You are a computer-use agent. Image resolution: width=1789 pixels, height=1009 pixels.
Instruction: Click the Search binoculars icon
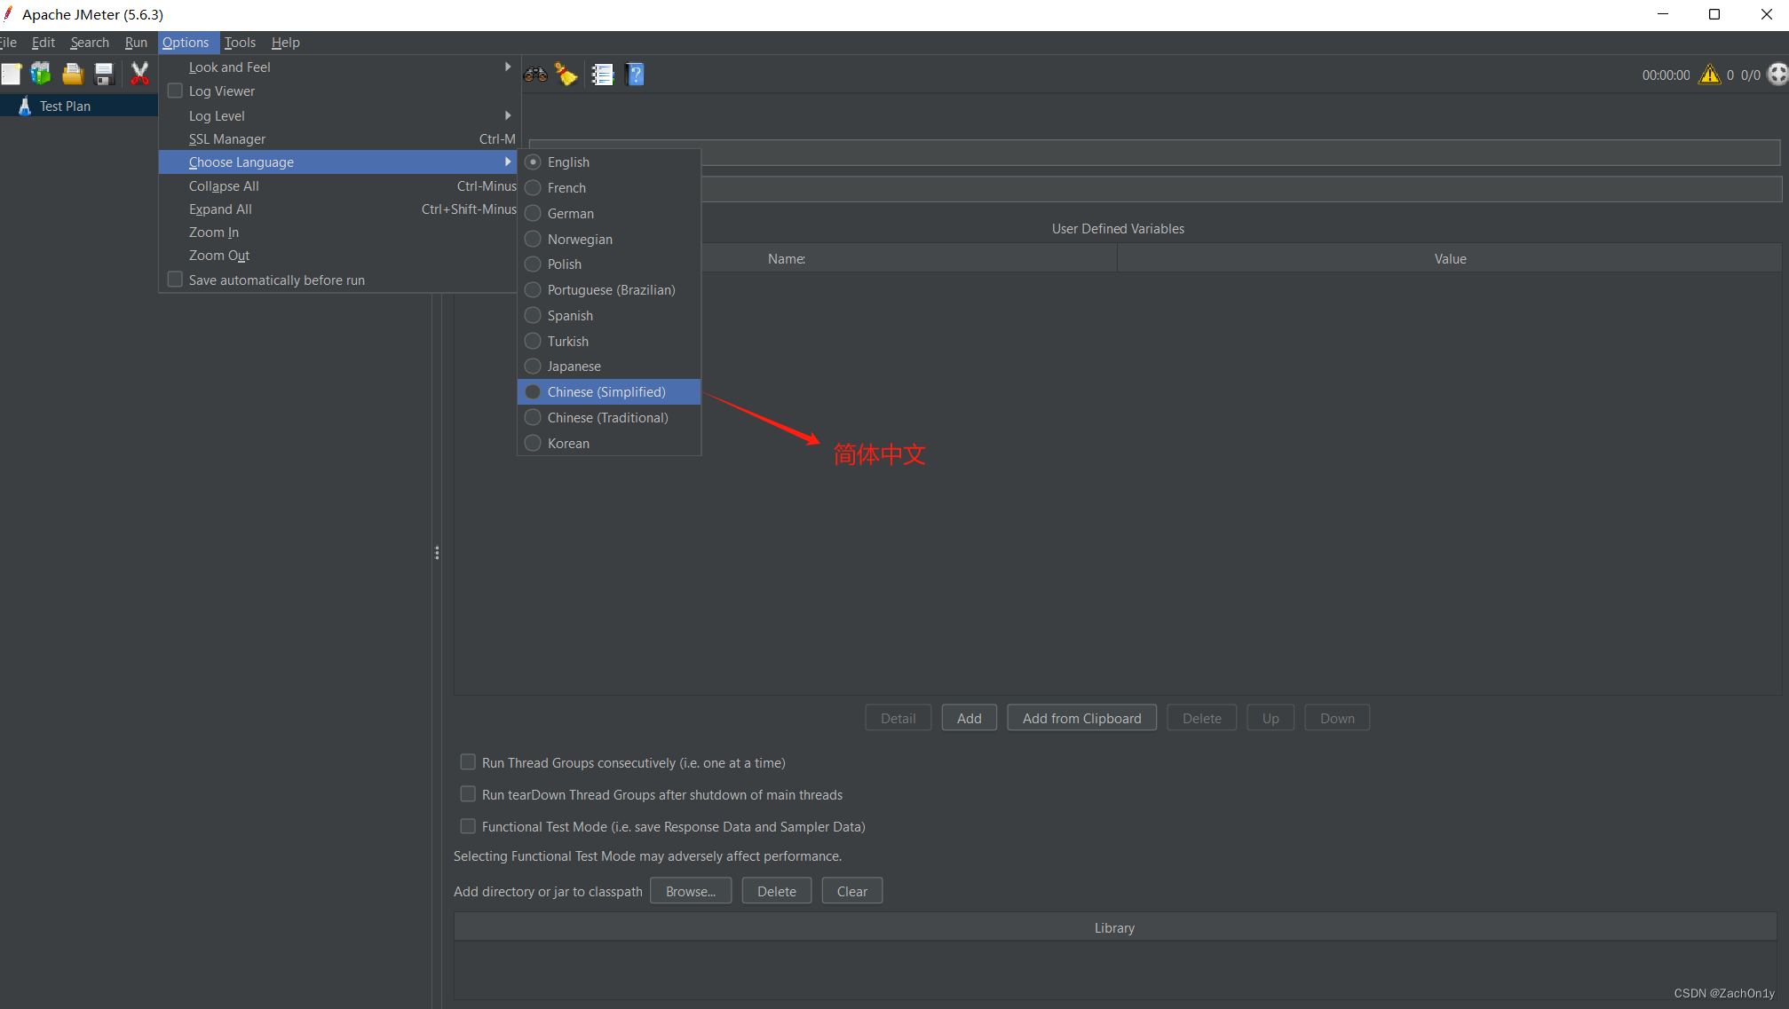(x=535, y=75)
